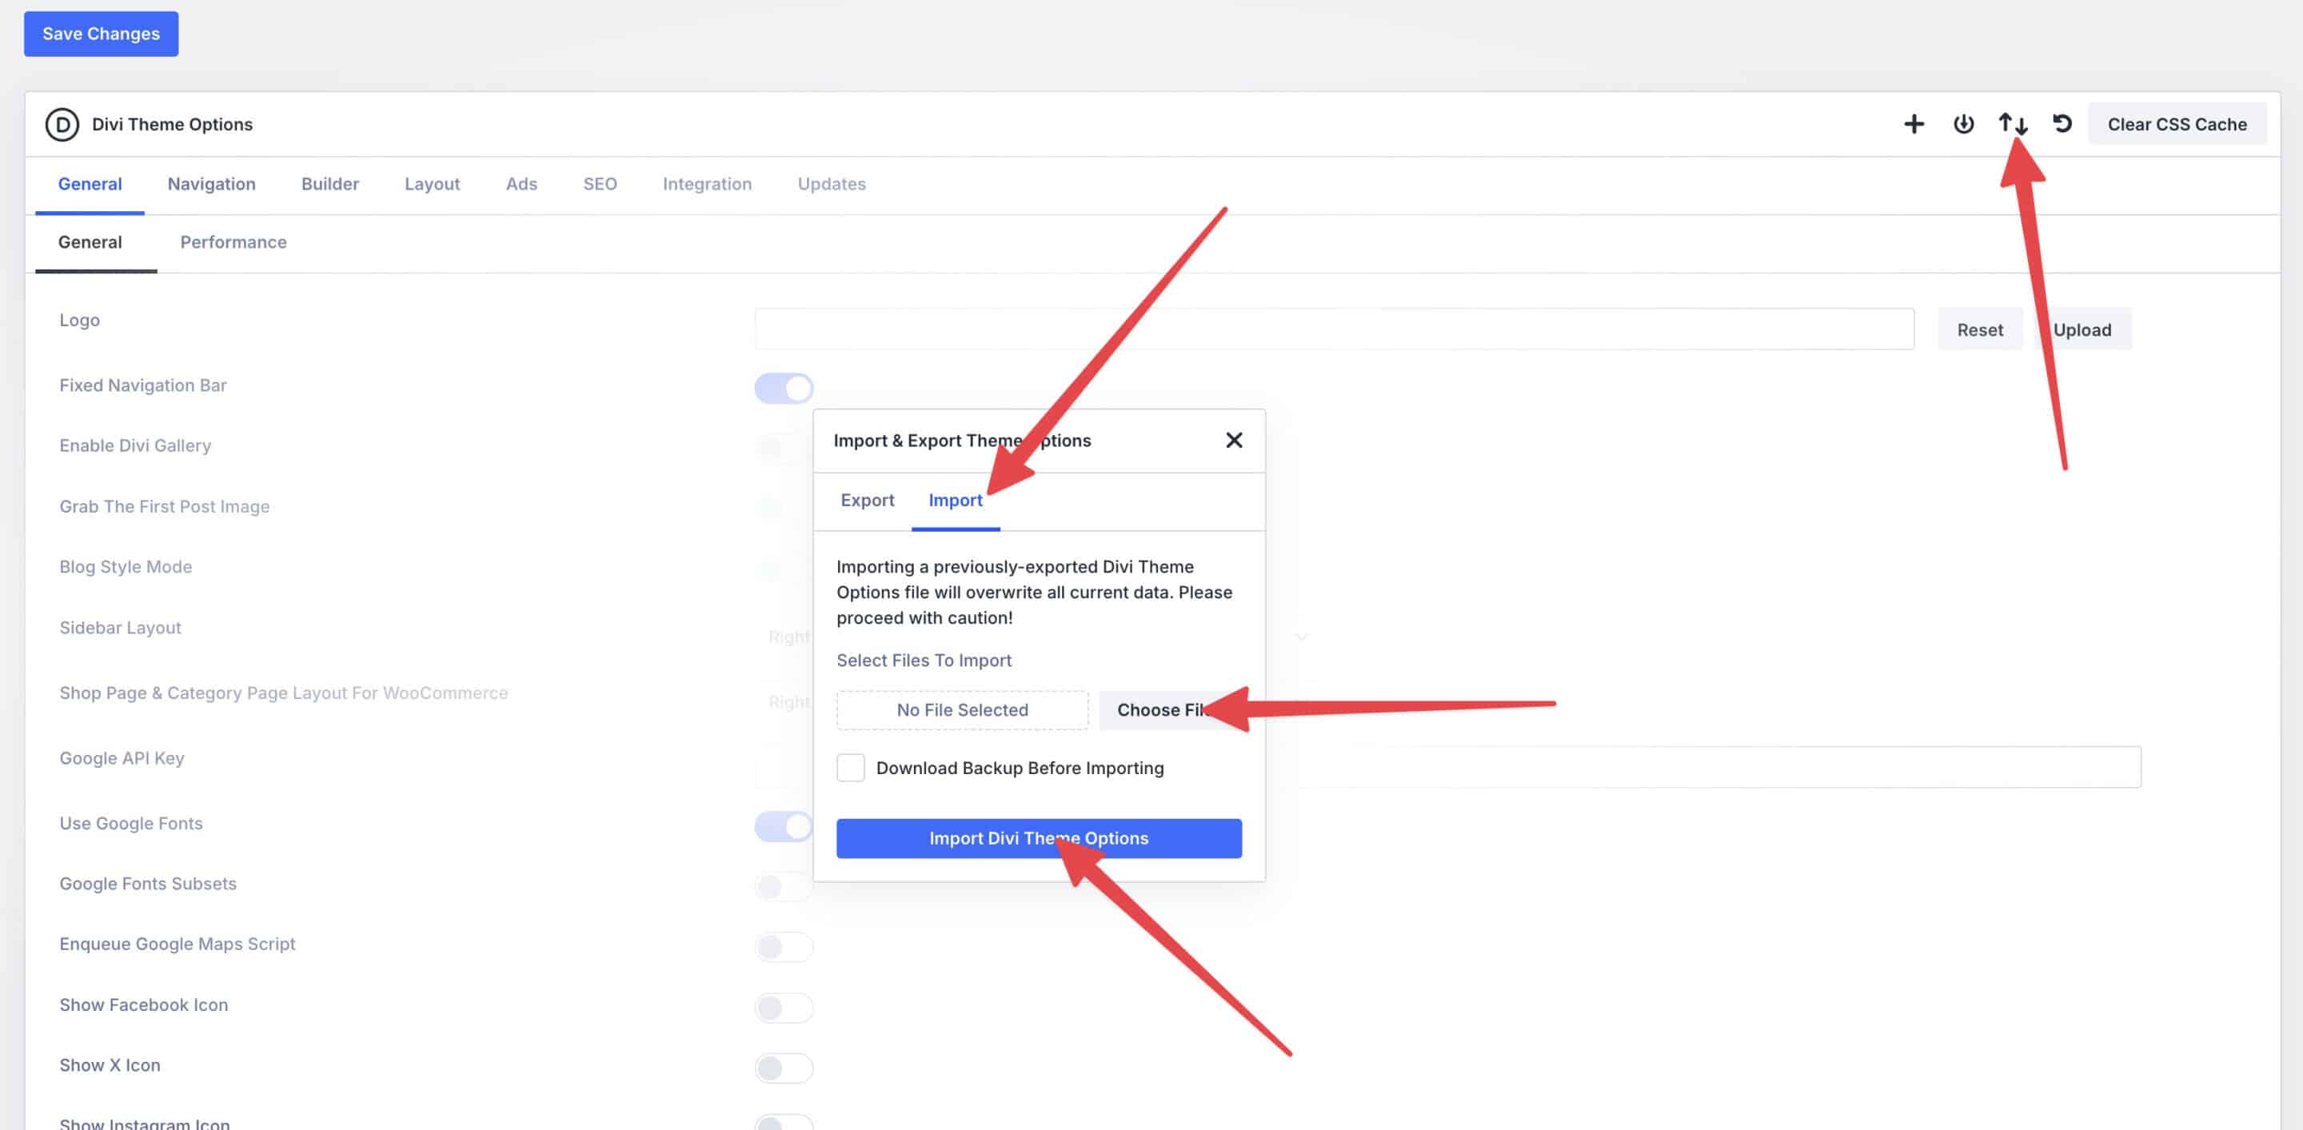Viewport: 2303px width, 1130px height.
Task: Click the power icon in header
Action: pyautogui.click(x=1963, y=124)
